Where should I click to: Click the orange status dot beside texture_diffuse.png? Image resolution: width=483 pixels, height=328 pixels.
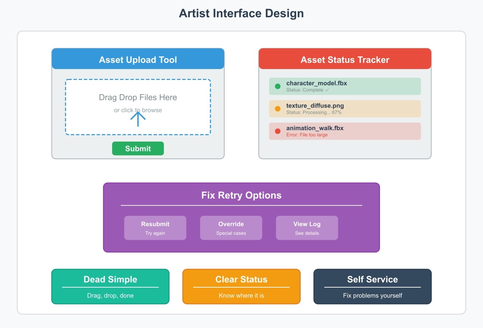tap(277, 108)
